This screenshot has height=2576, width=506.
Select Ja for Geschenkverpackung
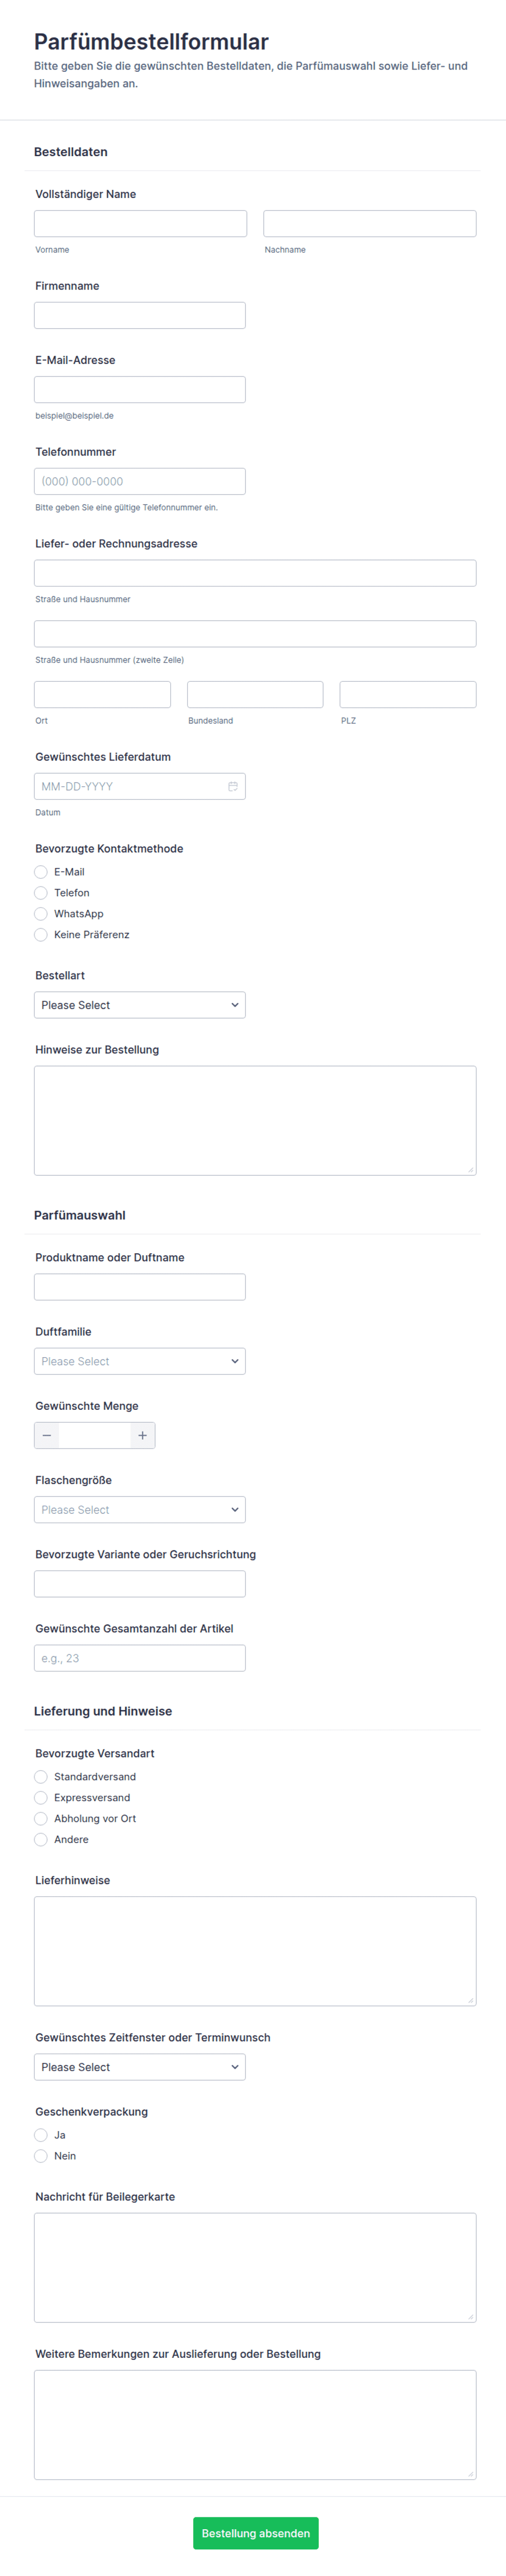point(41,2135)
